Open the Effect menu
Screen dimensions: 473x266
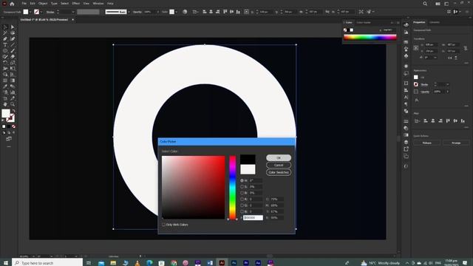(x=75, y=3)
